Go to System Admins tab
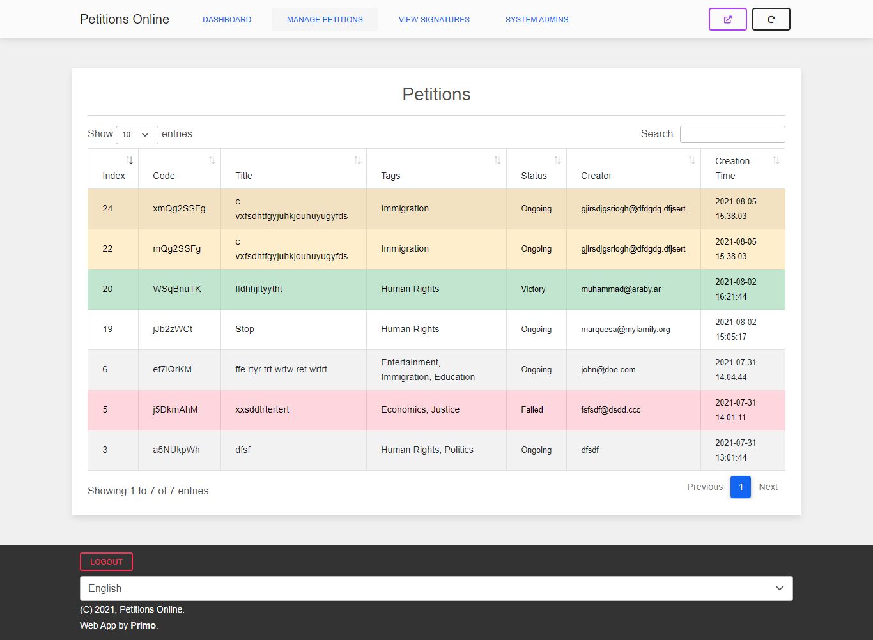Image resolution: width=873 pixels, height=640 pixels. [537, 20]
